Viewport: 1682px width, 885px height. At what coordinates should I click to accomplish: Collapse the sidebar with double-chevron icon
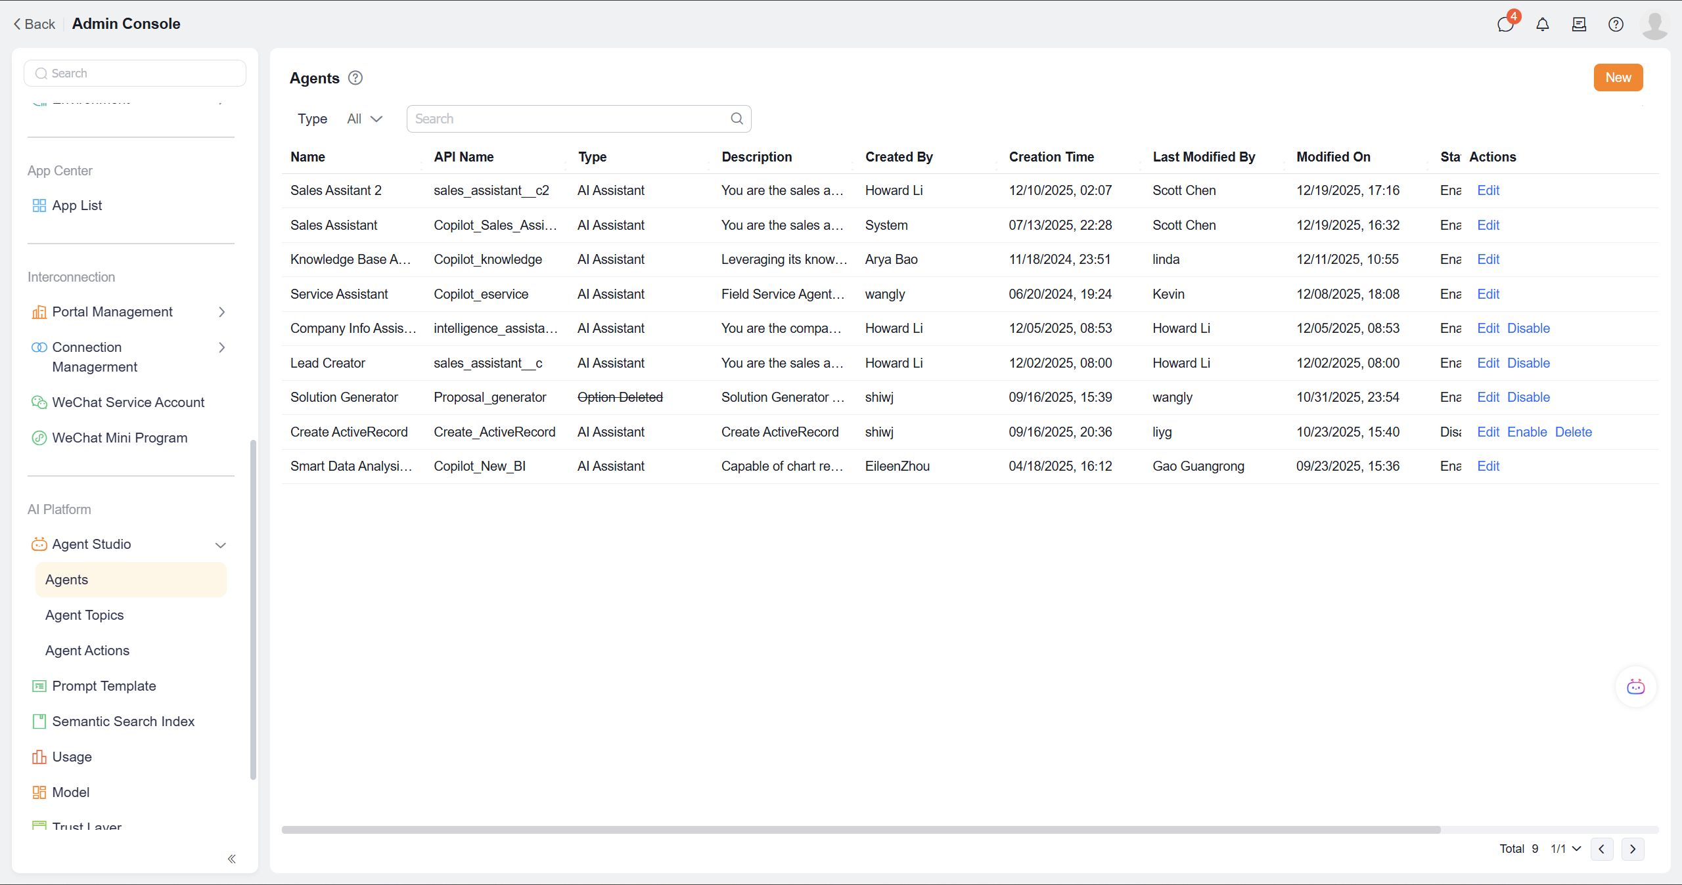(x=231, y=859)
